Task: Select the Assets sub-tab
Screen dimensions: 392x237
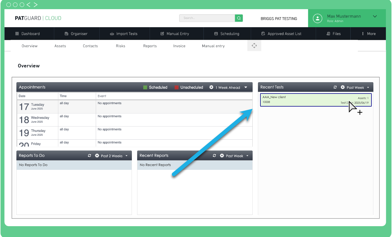Action: 60,46
